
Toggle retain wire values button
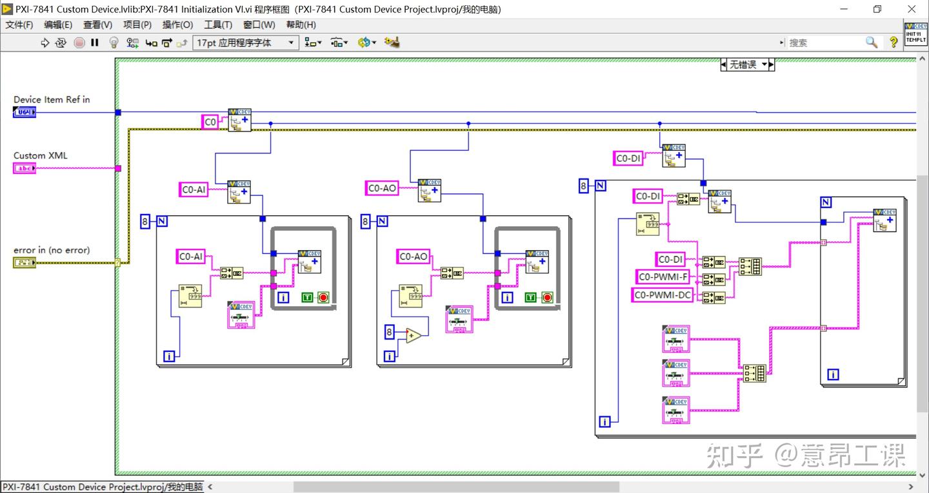pyautogui.click(x=133, y=43)
